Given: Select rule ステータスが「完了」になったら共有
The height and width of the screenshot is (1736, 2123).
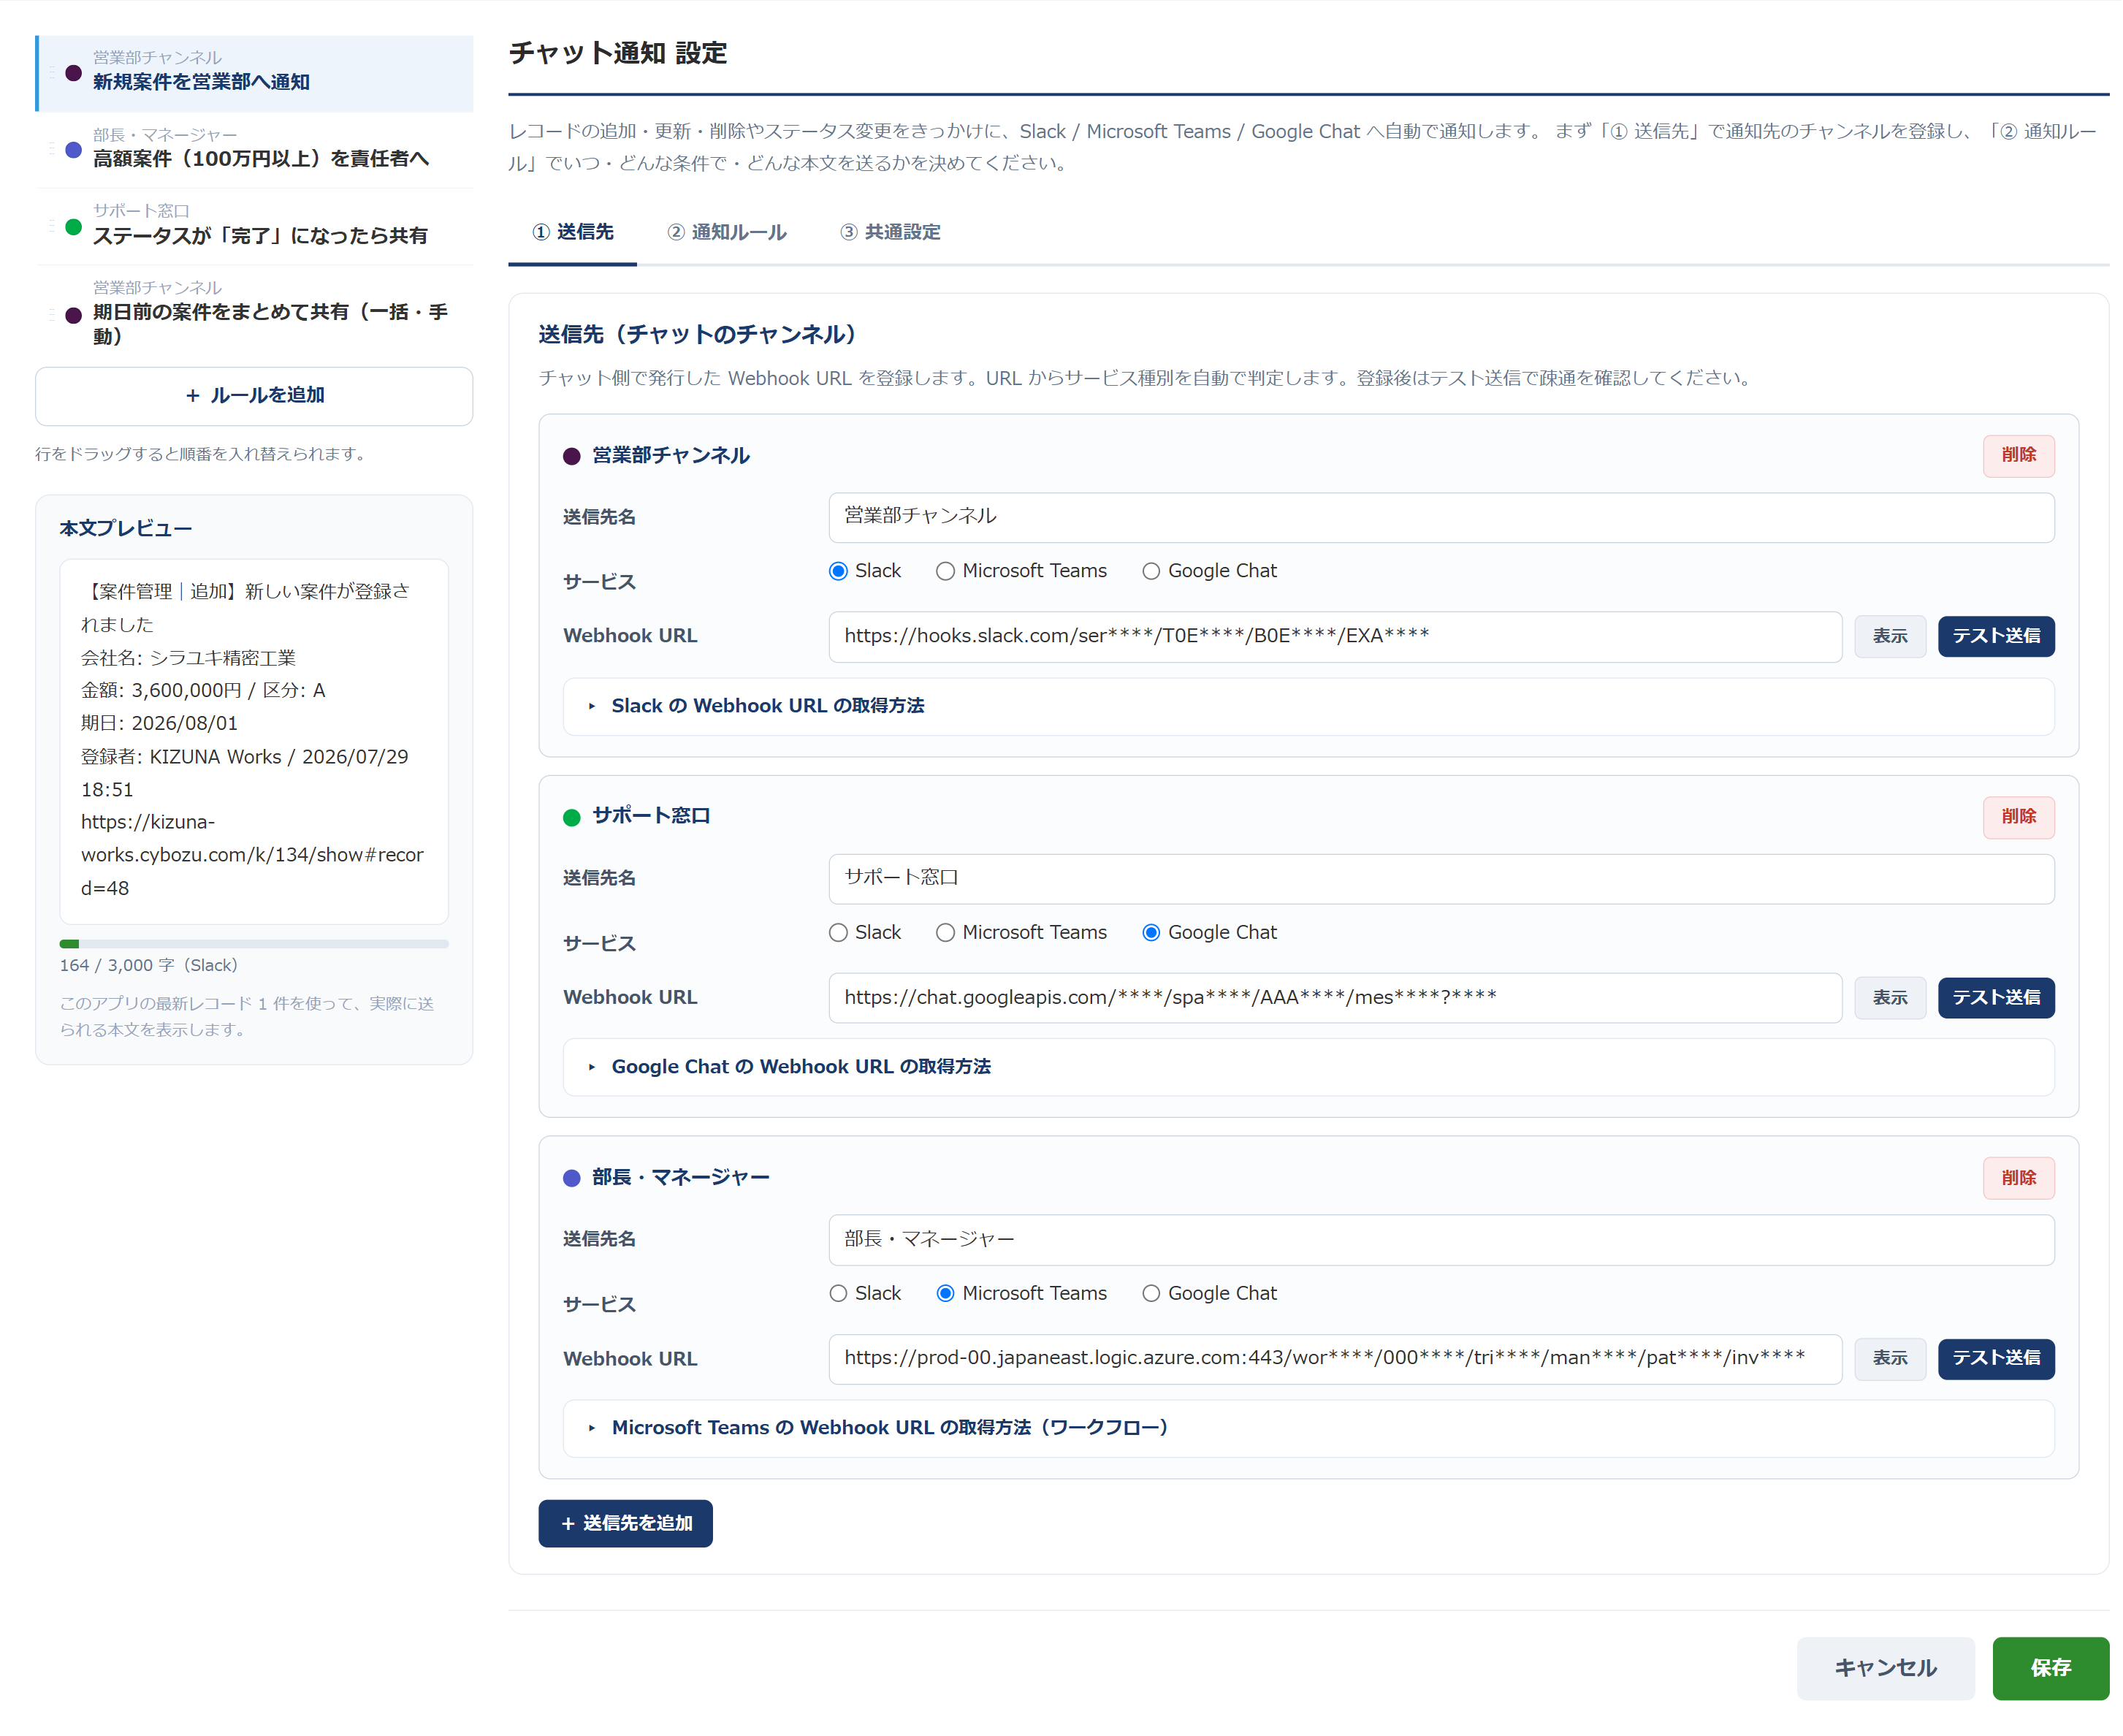Looking at the screenshot, I should point(255,227).
